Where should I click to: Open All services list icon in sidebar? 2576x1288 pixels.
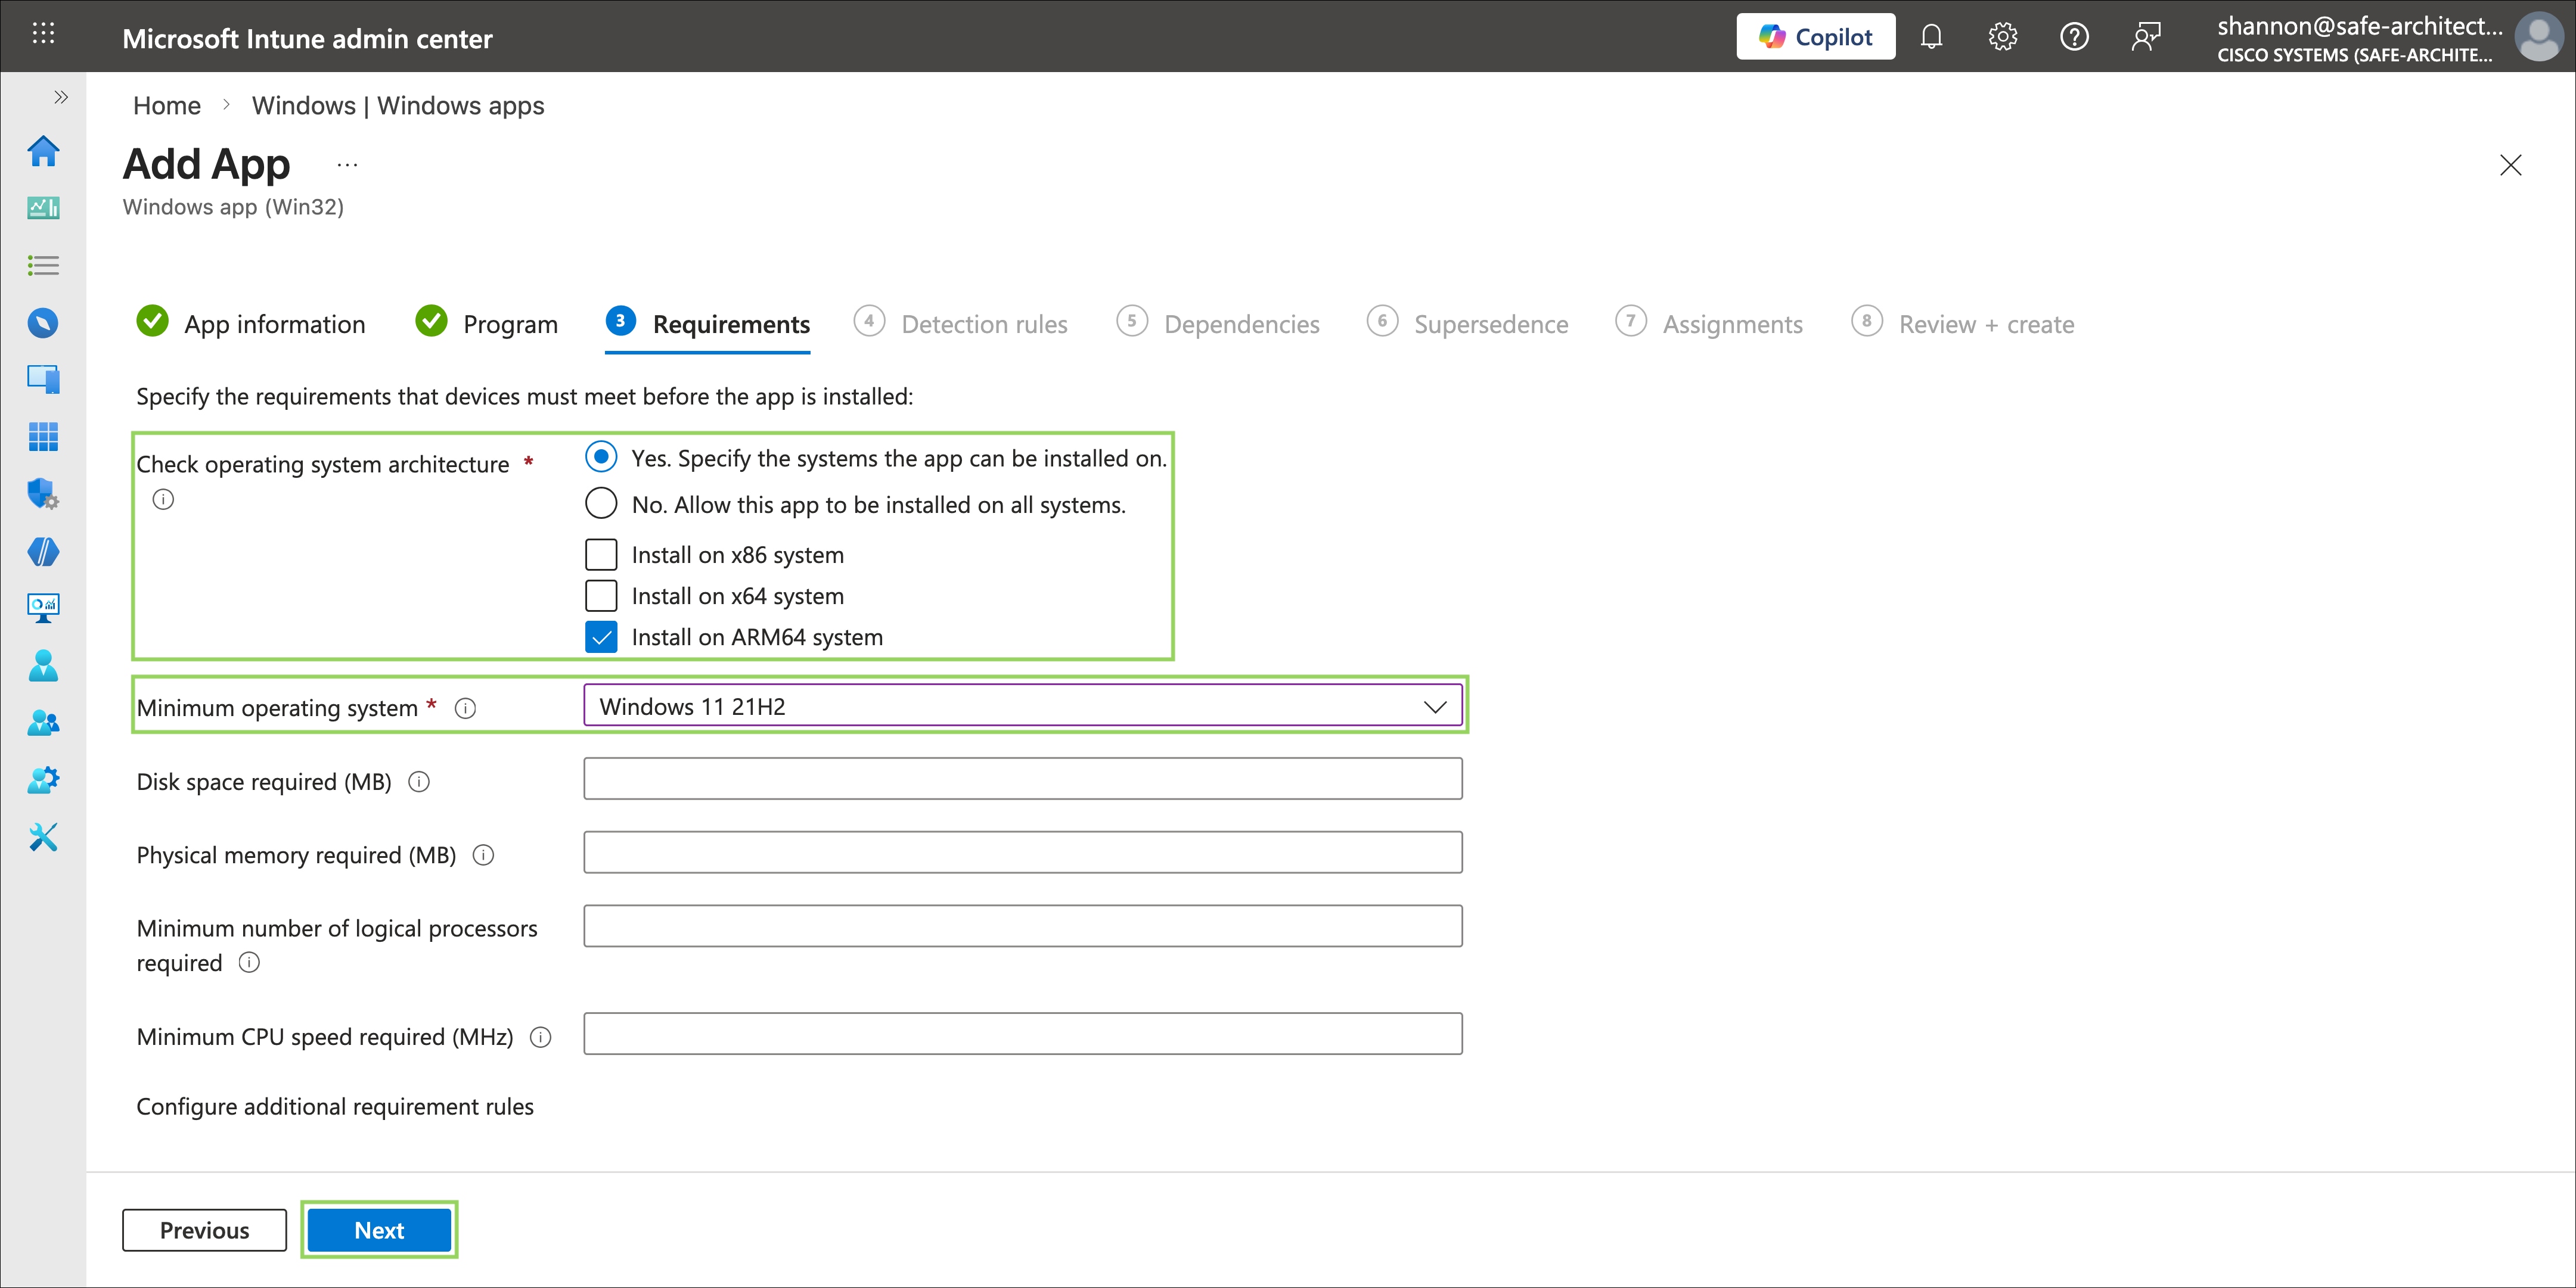[43, 266]
